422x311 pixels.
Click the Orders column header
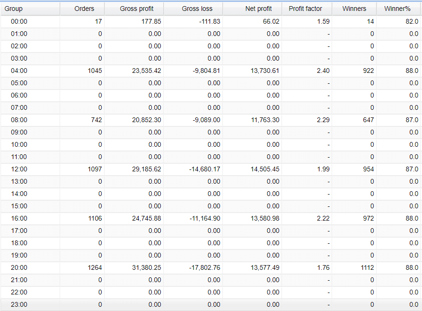(84, 9)
